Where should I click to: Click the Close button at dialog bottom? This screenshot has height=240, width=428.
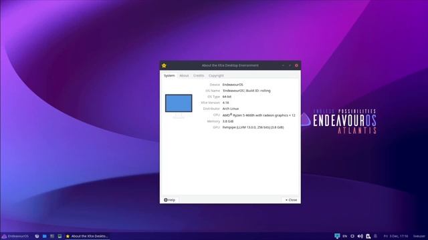tap(291, 200)
